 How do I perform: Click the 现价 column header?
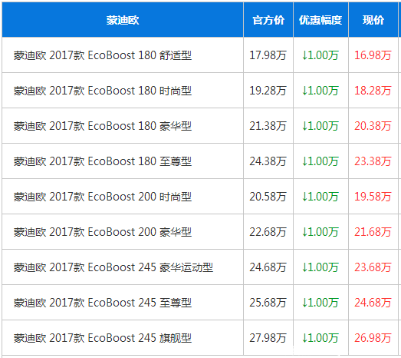pos(373,20)
